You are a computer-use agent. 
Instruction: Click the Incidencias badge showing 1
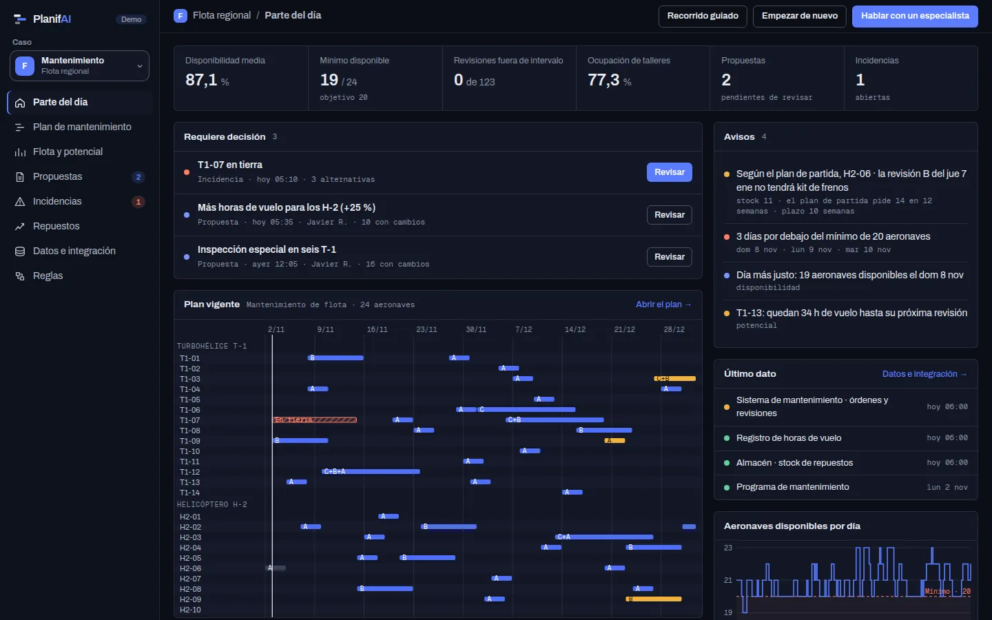pos(138,202)
